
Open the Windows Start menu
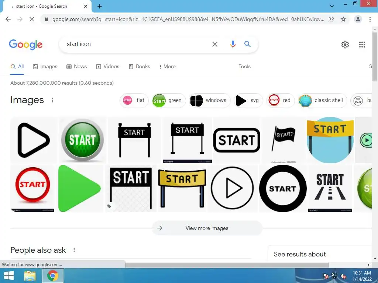tap(9, 276)
